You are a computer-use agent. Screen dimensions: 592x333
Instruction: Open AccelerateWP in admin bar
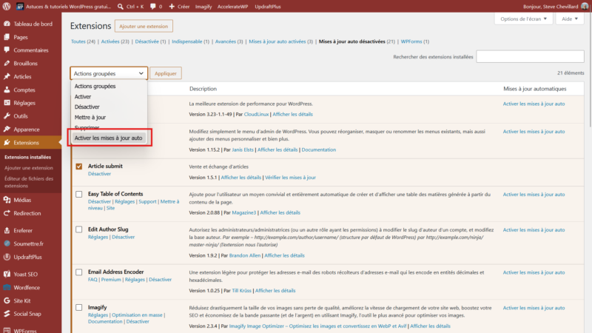(232, 7)
